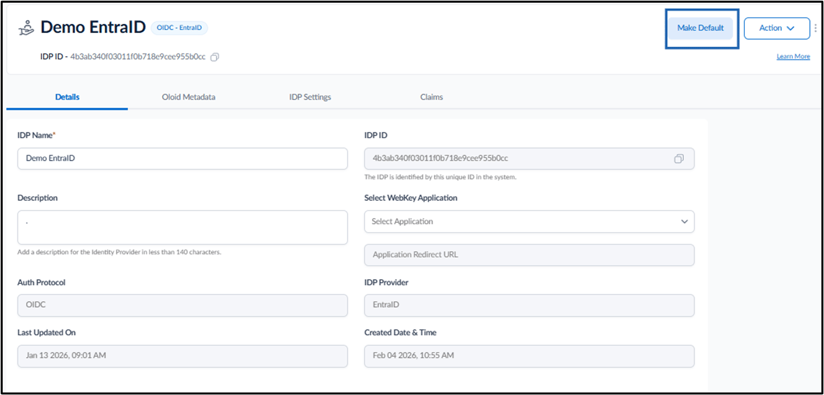Screen dimensions: 824x395
Task: Click the Demo EntraID page title
Action: (x=93, y=27)
